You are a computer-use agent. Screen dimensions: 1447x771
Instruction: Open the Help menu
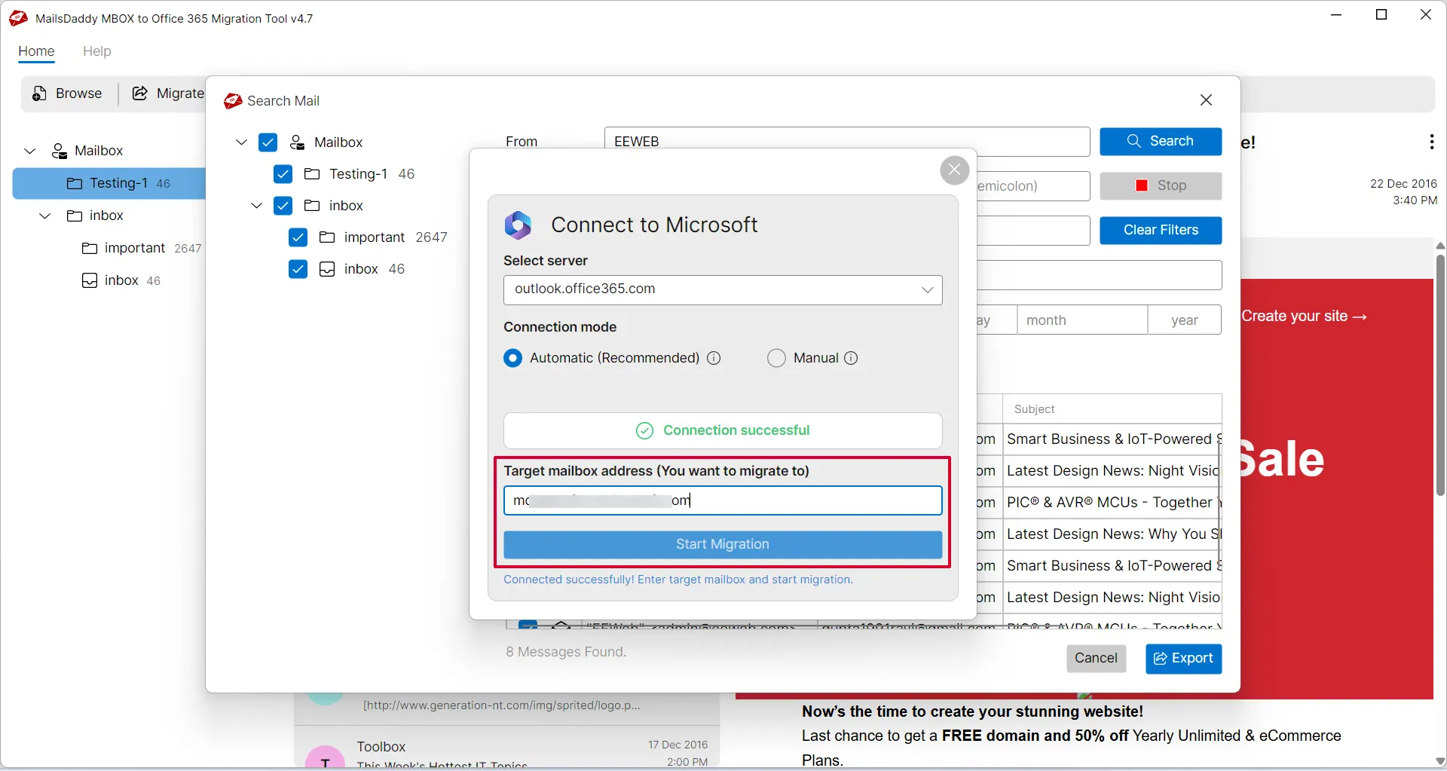point(96,51)
